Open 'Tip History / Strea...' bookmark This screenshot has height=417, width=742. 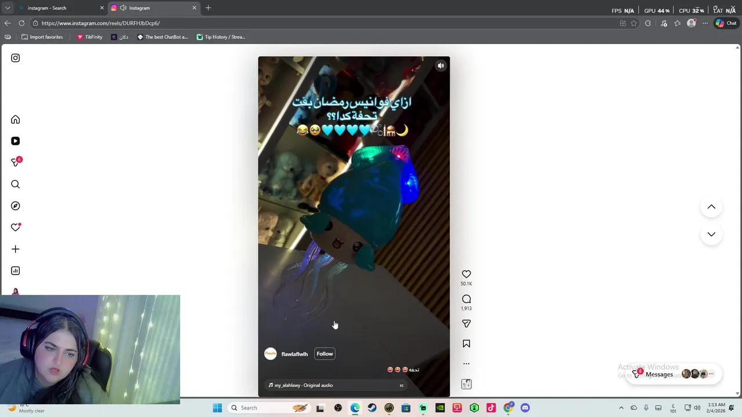[221, 37]
